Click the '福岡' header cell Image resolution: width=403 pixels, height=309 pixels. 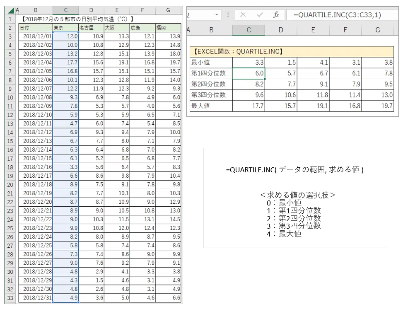coord(168,28)
